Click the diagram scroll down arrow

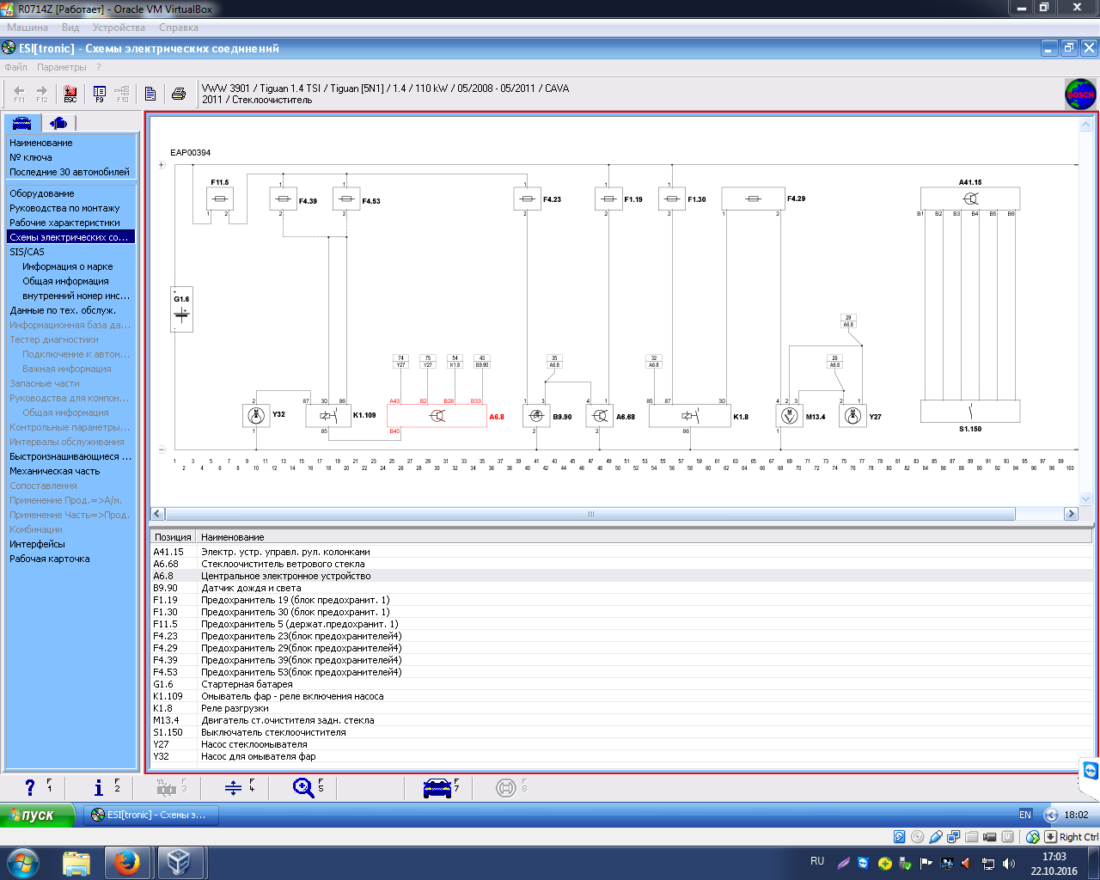coord(1085,499)
